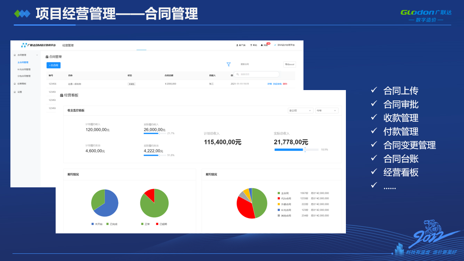Viewport: 464px width, 261px height.
Task: Select 主合同管理 in the sidebar
Action: point(23,62)
